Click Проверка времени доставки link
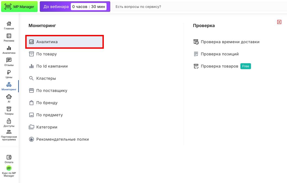Screen dimensions: 287x183 pos(230,42)
